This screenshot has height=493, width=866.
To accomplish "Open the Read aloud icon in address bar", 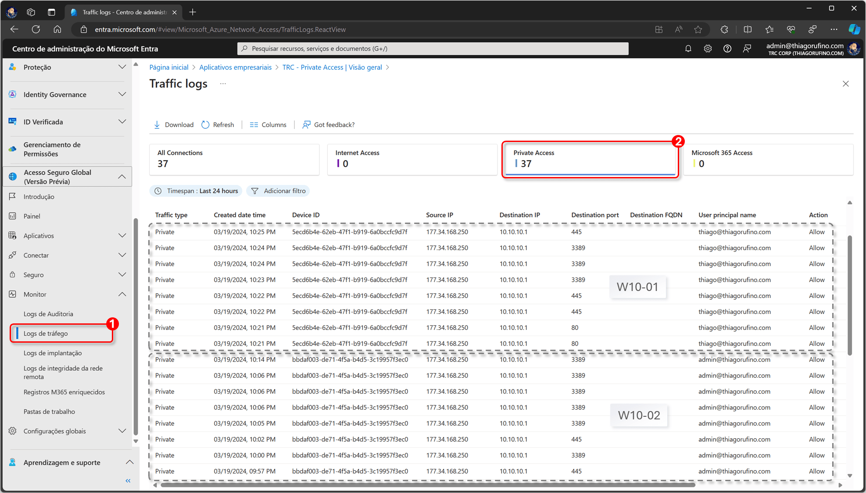I will tap(678, 29).
